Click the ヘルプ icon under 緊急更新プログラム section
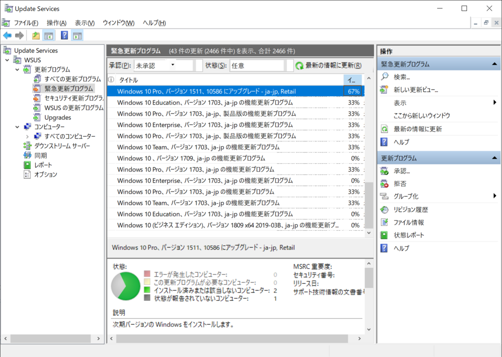The width and height of the screenshot is (502, 357). point(384,142)
